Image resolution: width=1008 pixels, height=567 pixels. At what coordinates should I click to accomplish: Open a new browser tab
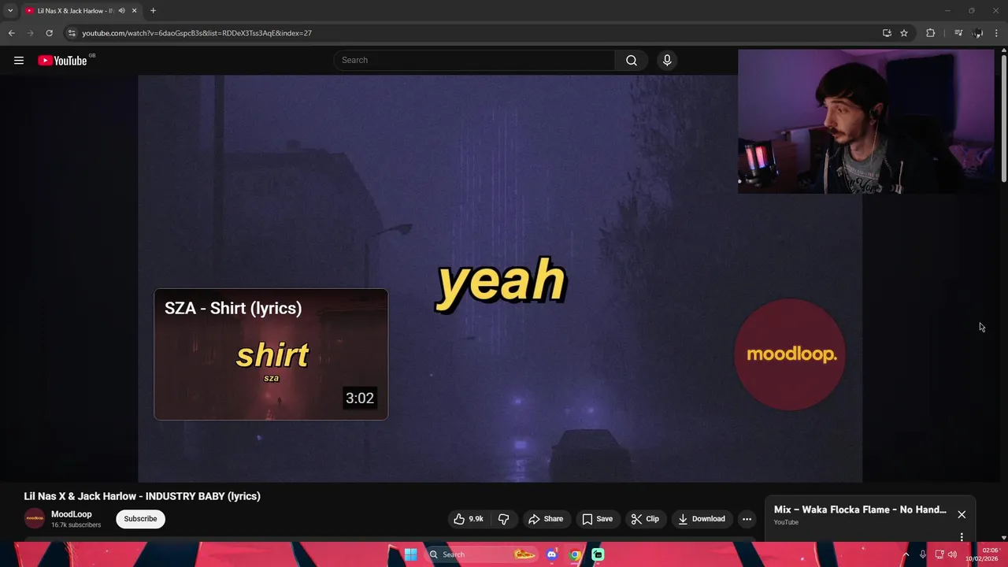coord(153,11)
